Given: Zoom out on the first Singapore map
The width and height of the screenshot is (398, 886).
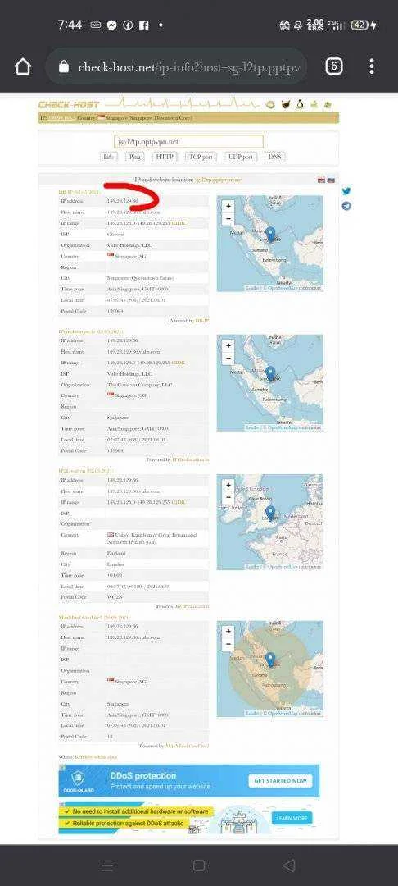Looking at the screenshot, I should [x=228, y=219].
